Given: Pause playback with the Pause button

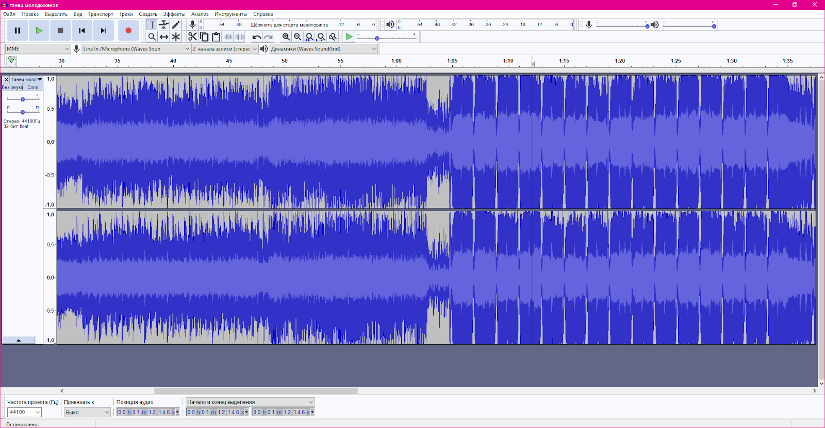Looking at the screenshot, I should point(18,30).
